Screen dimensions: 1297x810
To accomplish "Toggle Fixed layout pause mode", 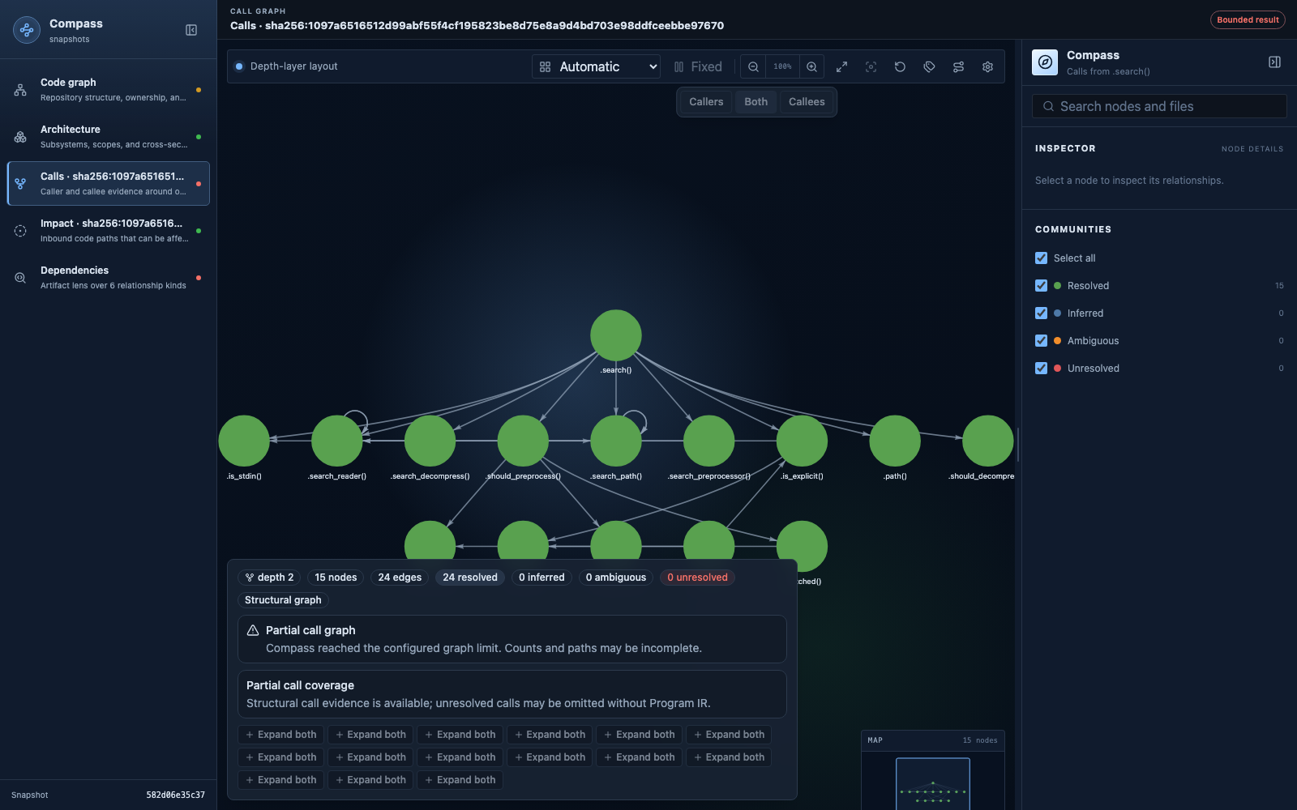I will (x=698, y=66).
